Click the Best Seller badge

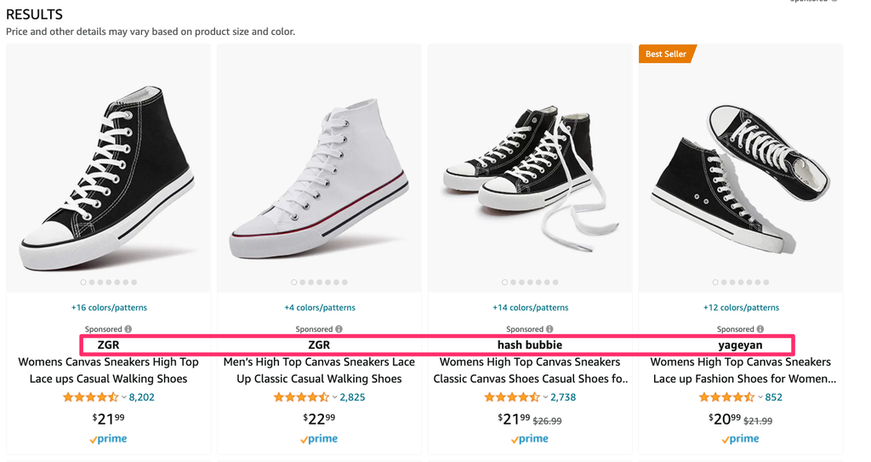click(666, 54)
